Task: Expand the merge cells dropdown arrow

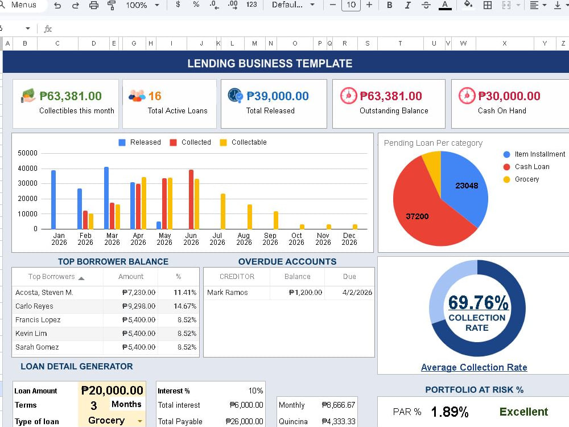Action: point(518,5)
